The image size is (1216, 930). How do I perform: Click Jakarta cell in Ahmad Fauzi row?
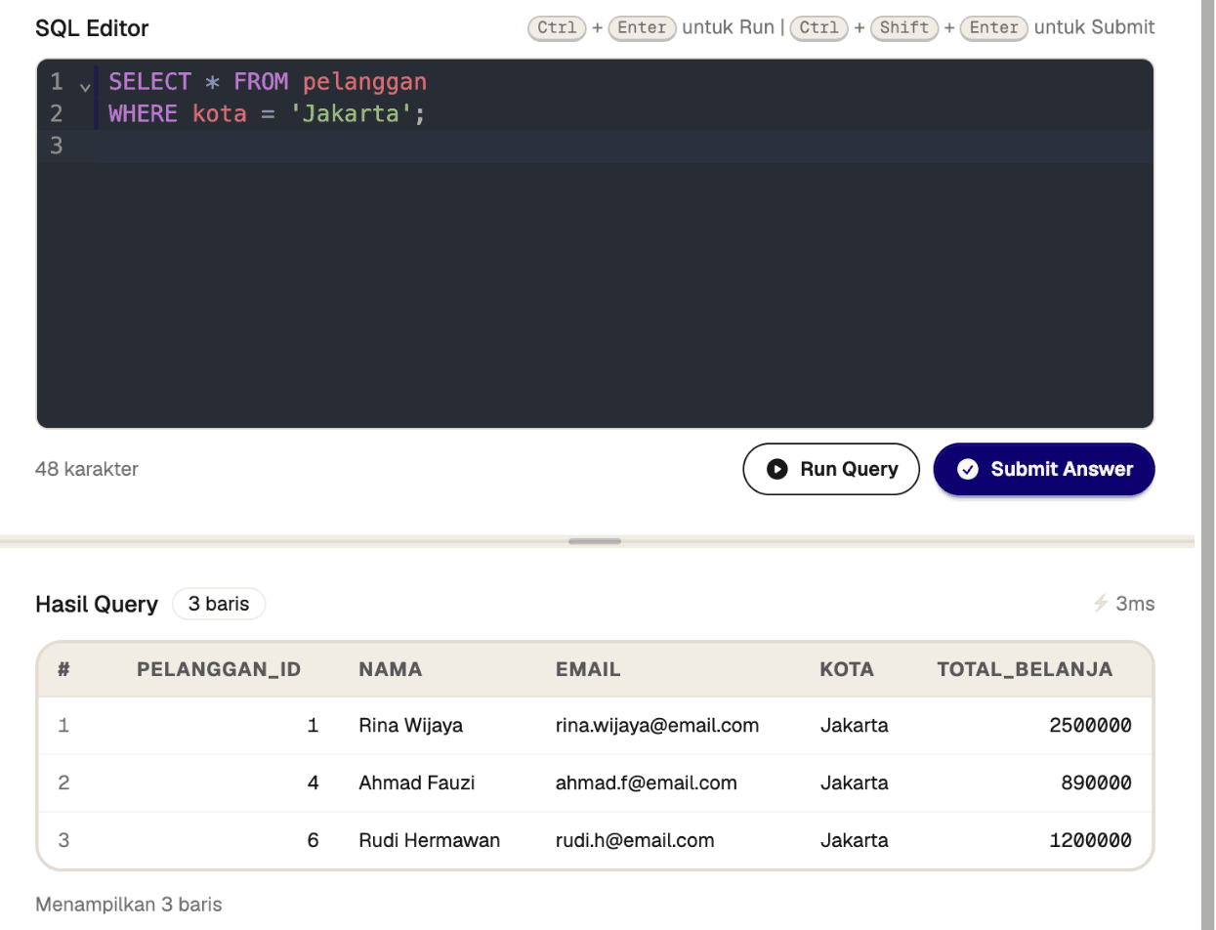coord(855,782)
